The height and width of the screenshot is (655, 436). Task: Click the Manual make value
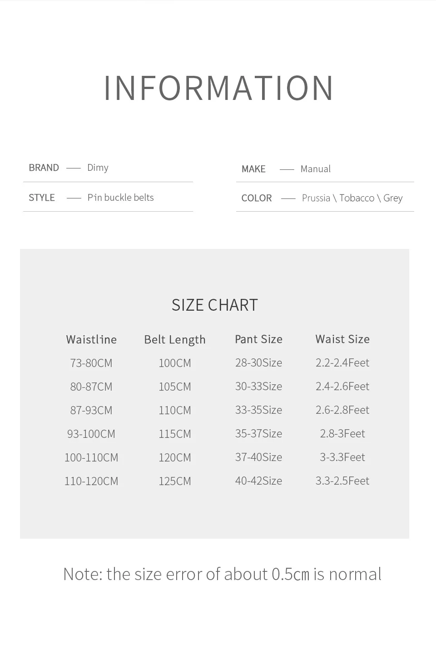pos(315,169)
